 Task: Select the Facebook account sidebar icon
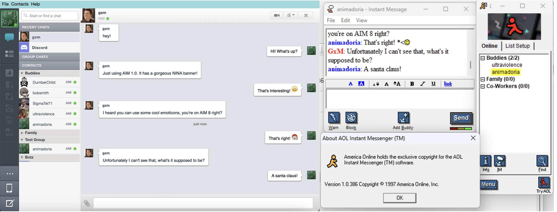point(9,85)
